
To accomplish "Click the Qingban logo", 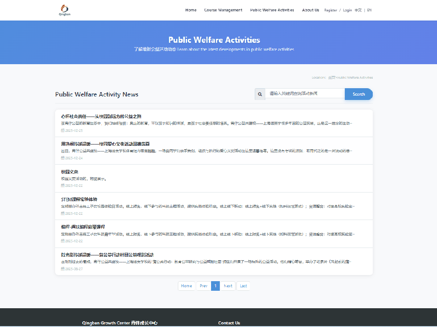I will [x=65, y=10].
